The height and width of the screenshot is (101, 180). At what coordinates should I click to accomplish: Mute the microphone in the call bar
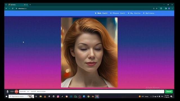point(8,91)
